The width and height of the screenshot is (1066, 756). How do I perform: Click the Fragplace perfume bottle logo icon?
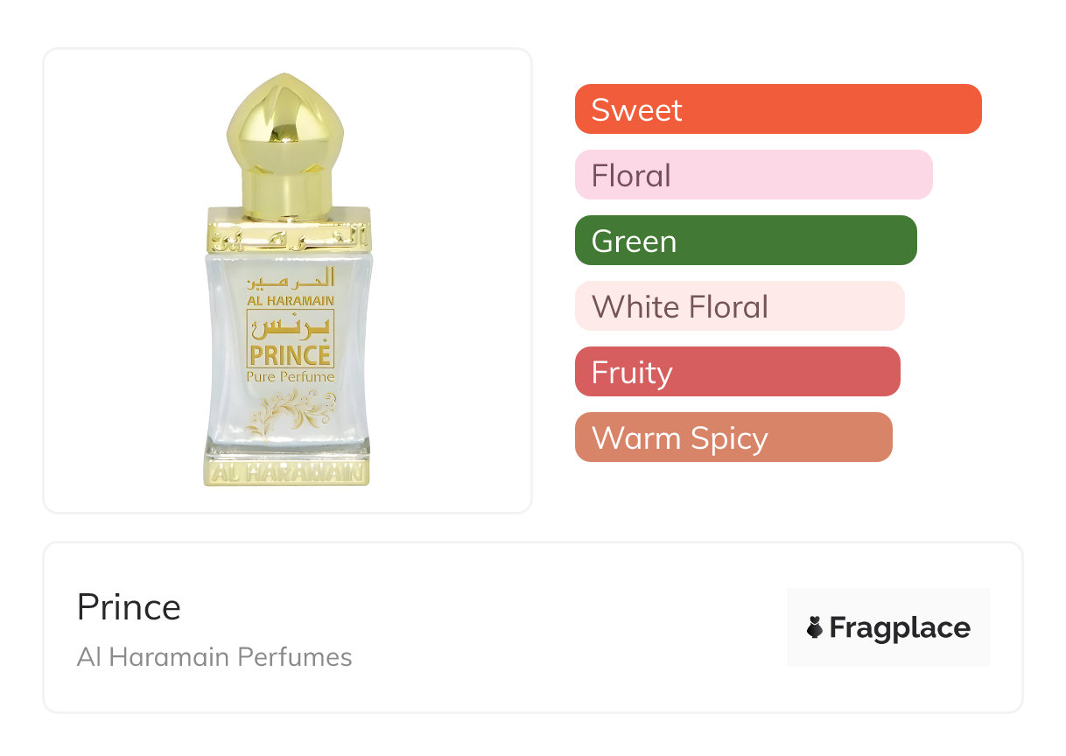tap(815, 627)
